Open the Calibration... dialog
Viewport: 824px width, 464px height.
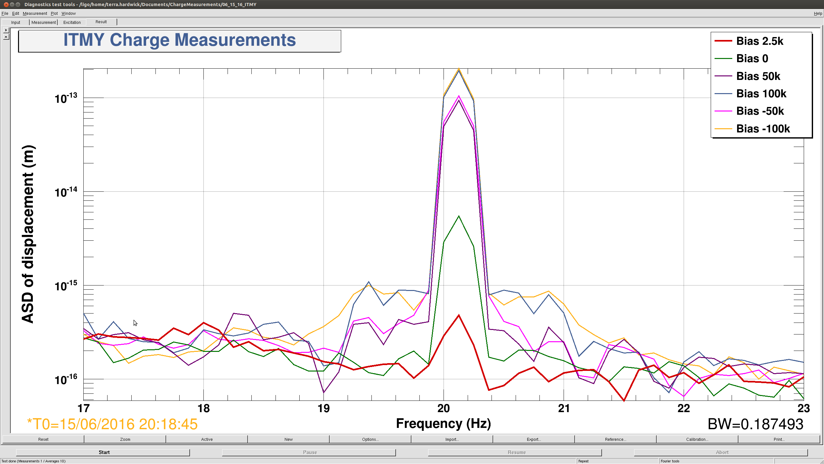(x=697, y=439)
